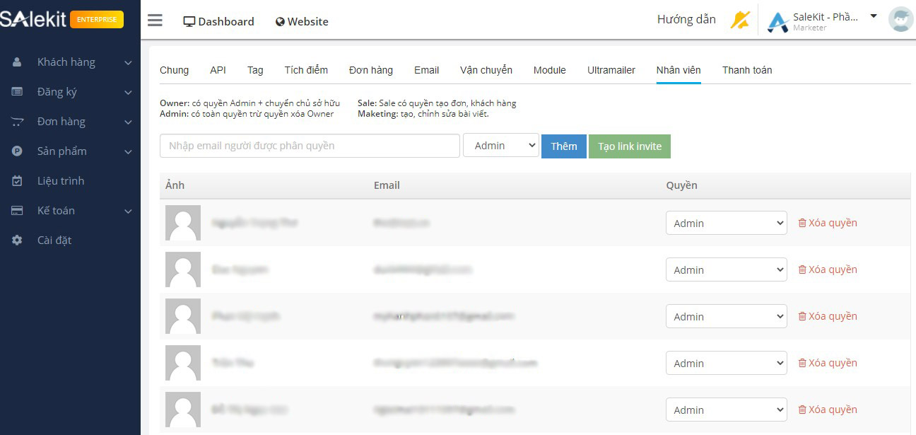Open the Dashboard monitor link
This screenshot has height=435, width=916.
click(x=218, y=21)
